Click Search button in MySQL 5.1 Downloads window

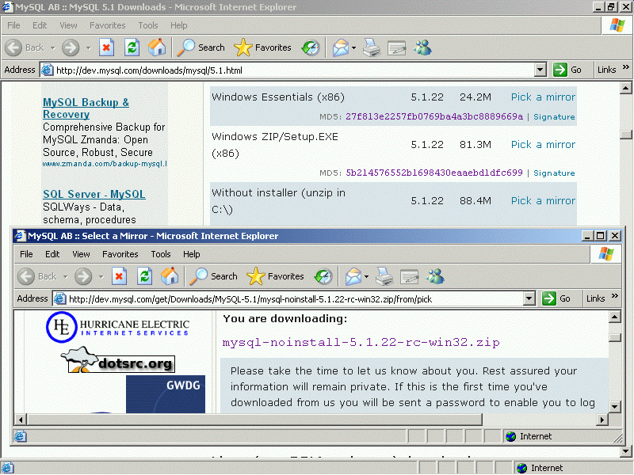tap(201, 47)
